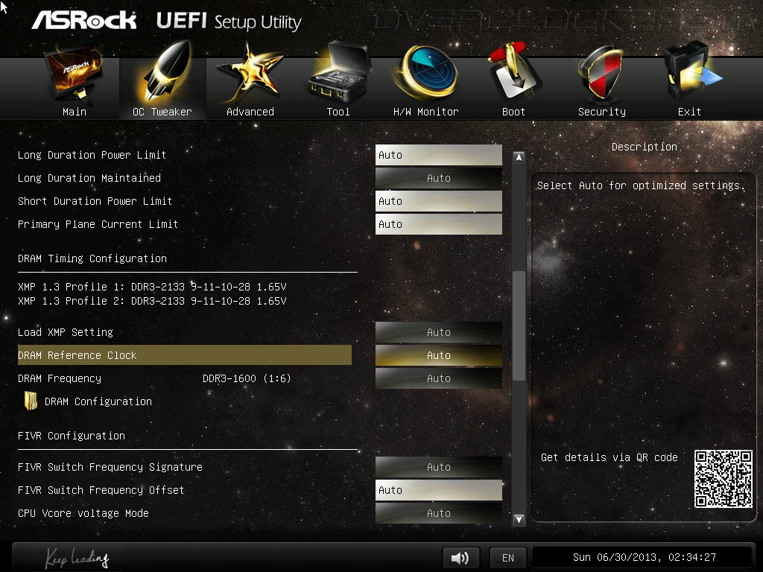The width and height of the screenshot is (763, 572).
Task: Click the Get details via QR code text
Action: 610,457
